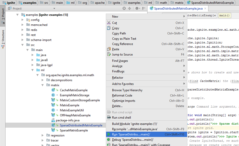This screenshot has height=146, width=239.
Task: Click the green Run arrow icon
Action: (x=109, y=134)
